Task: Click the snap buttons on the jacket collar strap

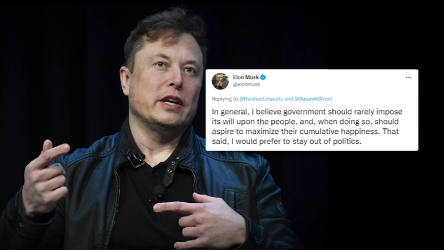Action: [171, 168]
